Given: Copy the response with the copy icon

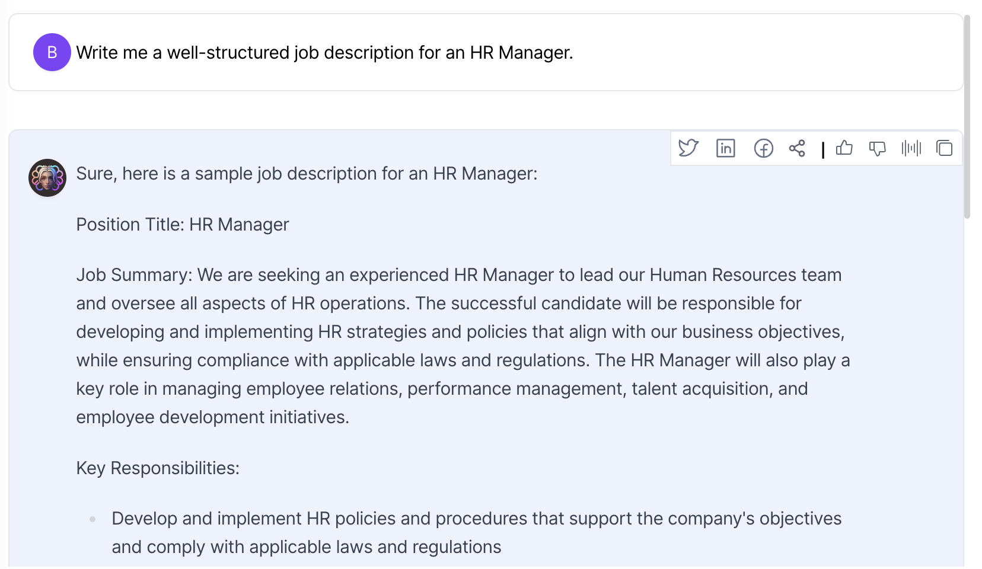Looking at the screenshot, I should 944,148.
